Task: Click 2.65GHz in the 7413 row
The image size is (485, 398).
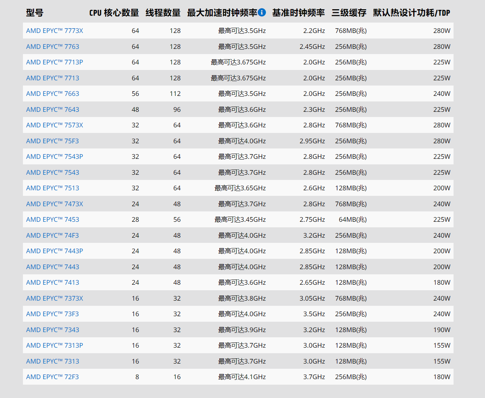Action: click(312, 282)
